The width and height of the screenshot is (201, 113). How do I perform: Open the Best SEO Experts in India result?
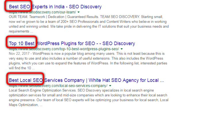55,7
